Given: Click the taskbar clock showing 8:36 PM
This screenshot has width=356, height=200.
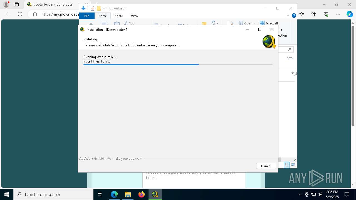Looking at the screenshot, I should point(332,194).
